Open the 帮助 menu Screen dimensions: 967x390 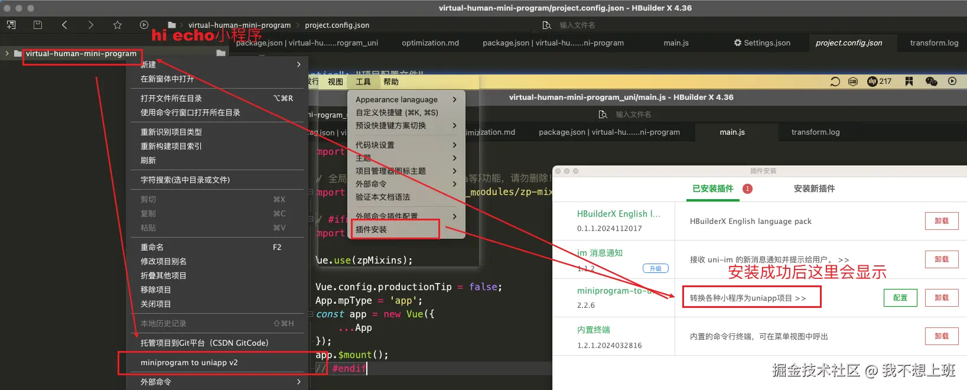coord(391,82)
